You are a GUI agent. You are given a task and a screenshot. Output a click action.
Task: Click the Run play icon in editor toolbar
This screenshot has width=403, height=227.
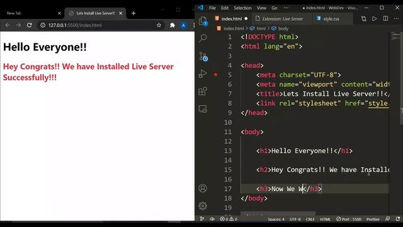[x=375, y=18]
